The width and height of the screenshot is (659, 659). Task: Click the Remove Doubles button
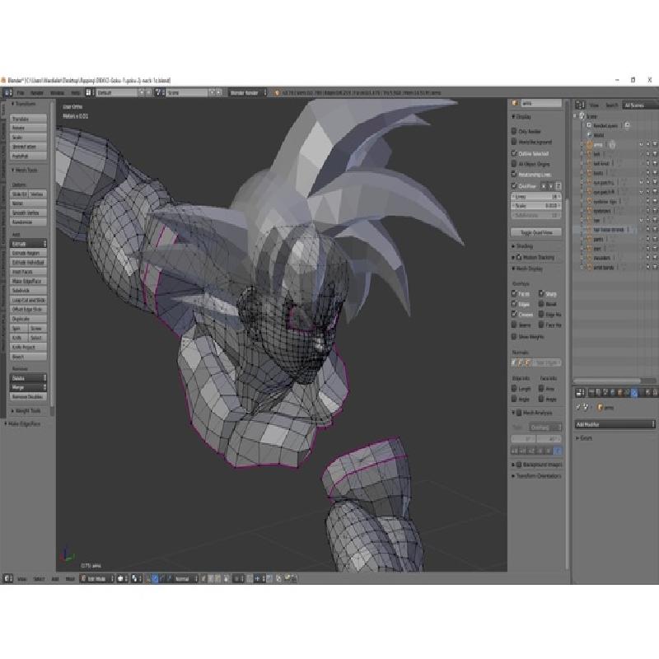pyautogui.click(x=28, y=396)
